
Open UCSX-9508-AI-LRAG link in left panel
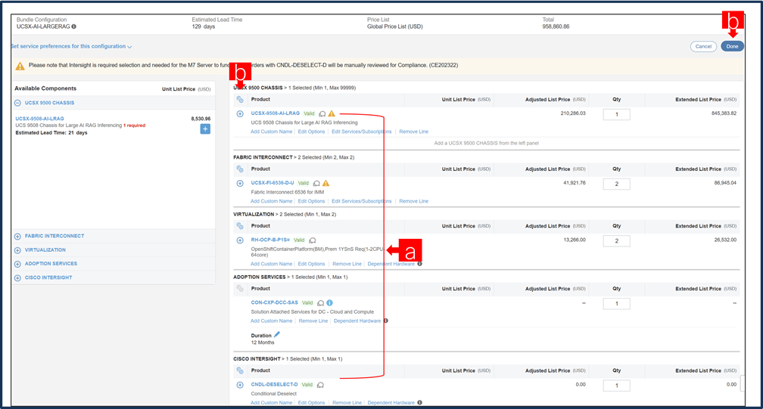point(39,119)
